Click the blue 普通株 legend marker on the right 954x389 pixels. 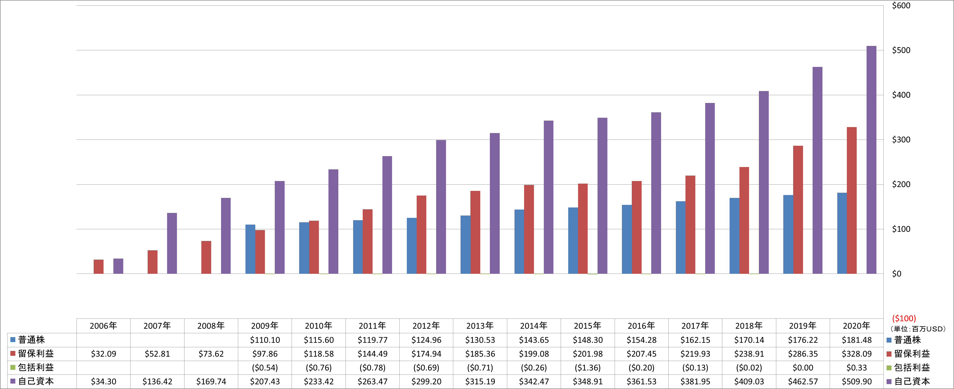point(889,340)
